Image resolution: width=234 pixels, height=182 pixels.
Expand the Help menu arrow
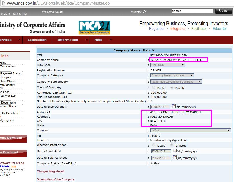(x=110, y=40)
